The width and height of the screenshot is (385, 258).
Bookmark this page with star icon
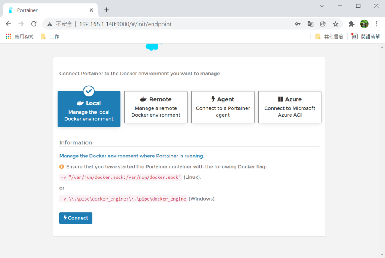click(x=336, y=24)
